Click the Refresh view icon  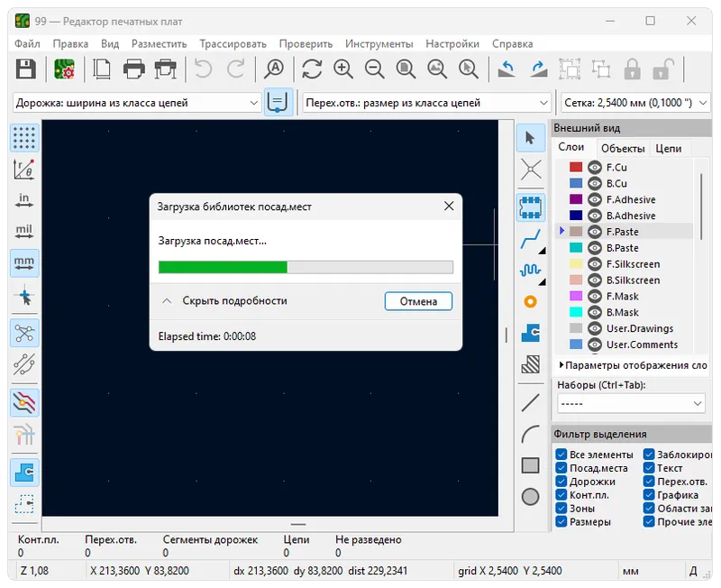pos(312,69)
